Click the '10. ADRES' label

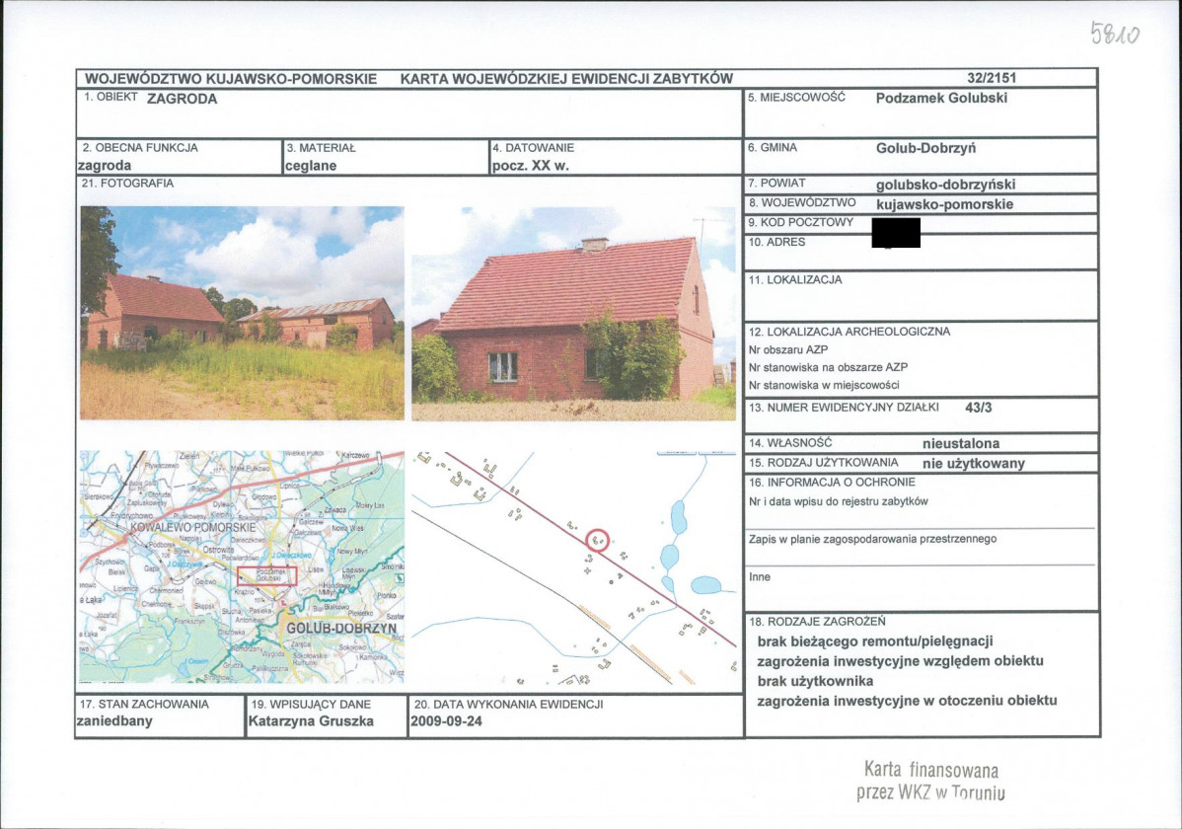[x=776, y=242]
